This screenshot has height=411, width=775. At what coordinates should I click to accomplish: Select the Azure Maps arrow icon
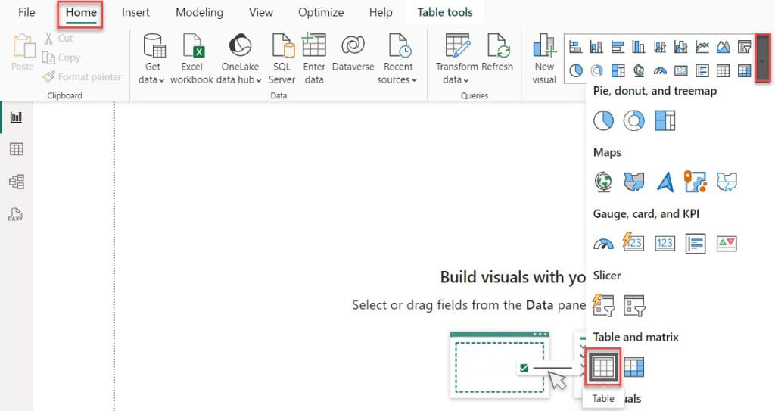click(x=665, y=182)
